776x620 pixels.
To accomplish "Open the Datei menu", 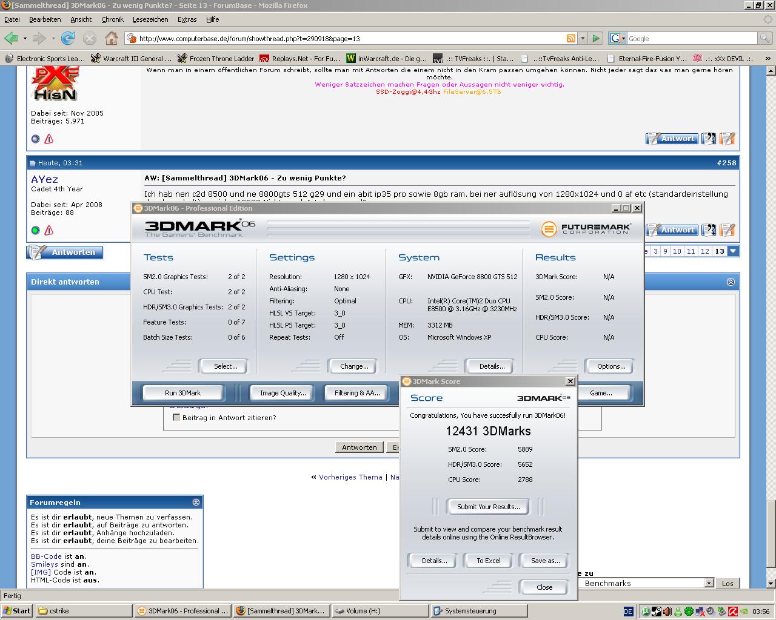I will 12,19.
